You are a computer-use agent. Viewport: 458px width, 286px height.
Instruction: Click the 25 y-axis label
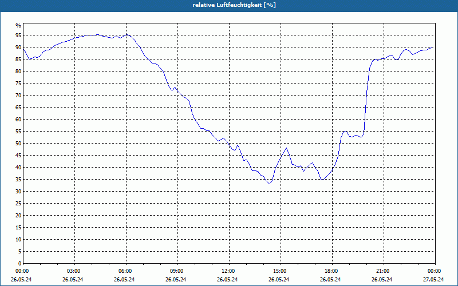(x=18, y=204)
